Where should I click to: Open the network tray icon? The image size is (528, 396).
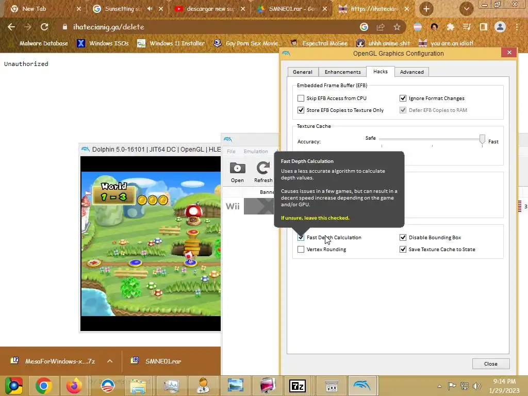tap(465, 386)
